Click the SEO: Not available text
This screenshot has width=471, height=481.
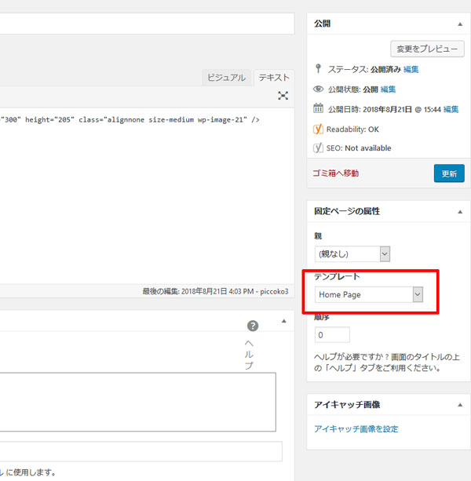(359, 148)
